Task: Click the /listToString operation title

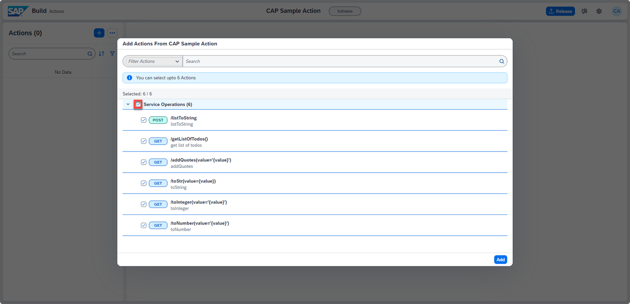Action: 184,118
